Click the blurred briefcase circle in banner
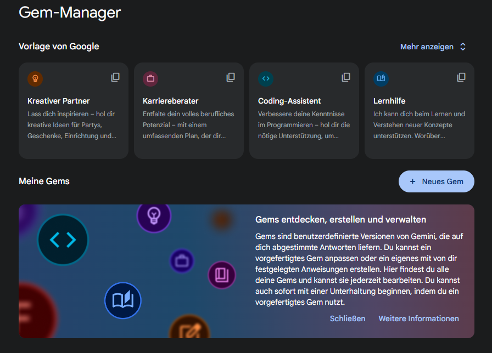This screenshot has height=353, width=492. tap(182, 261)
